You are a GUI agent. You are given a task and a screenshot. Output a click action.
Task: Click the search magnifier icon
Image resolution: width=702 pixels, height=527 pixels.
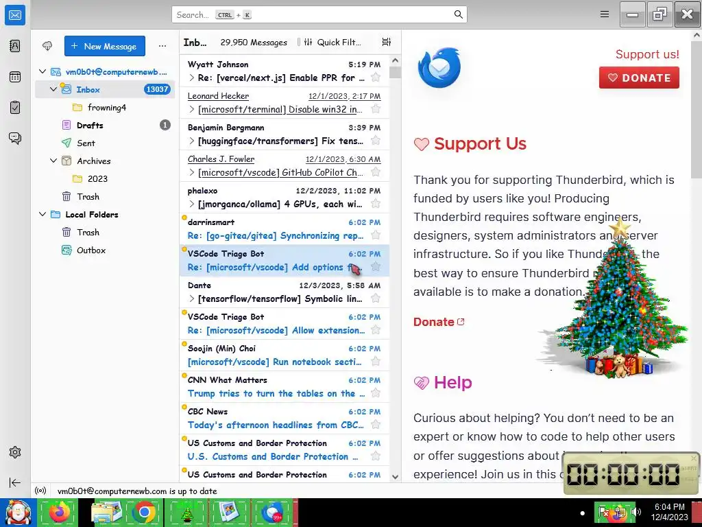[458, 14]
